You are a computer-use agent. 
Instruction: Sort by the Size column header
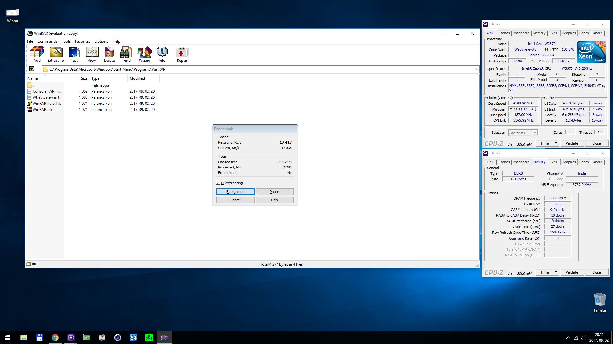[76, 78]
